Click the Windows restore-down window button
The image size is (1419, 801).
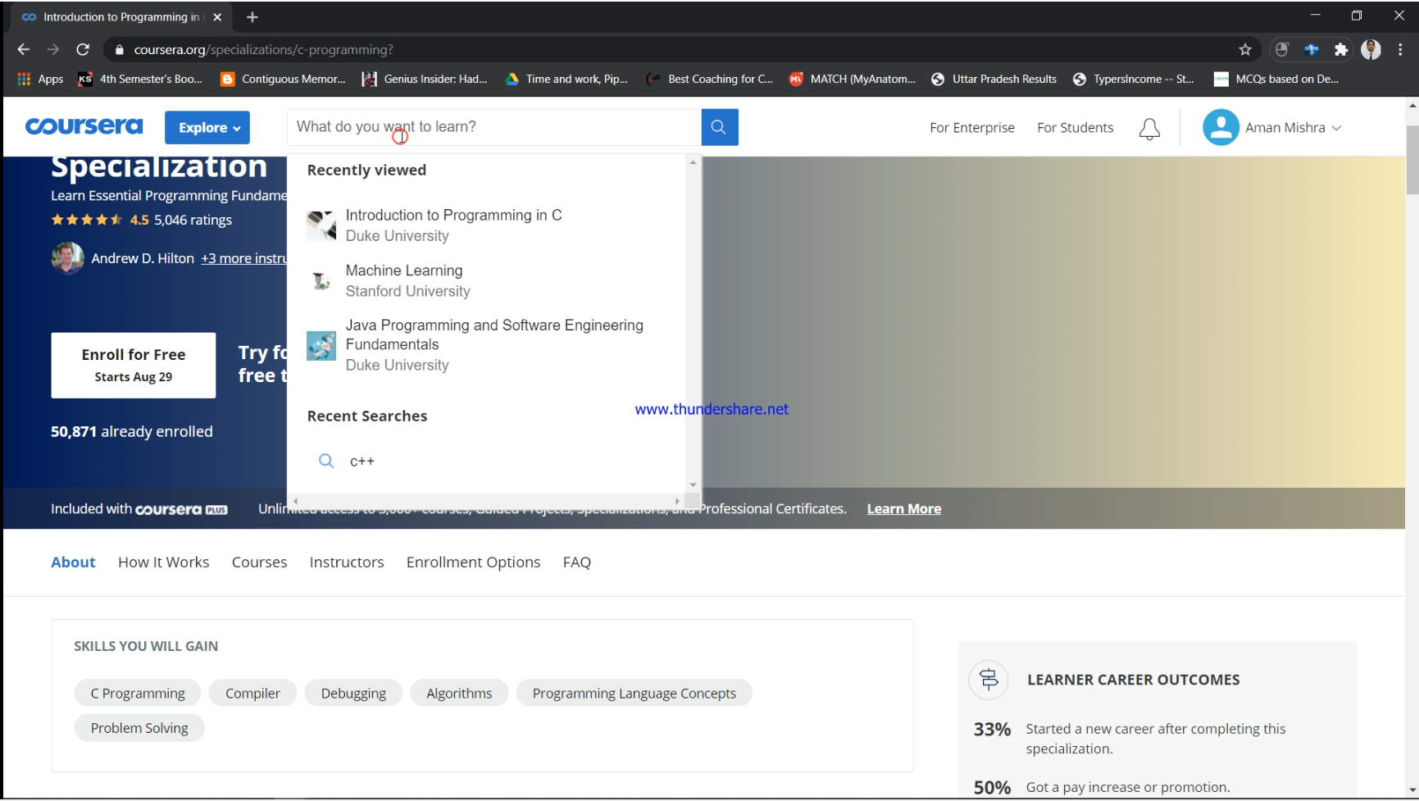[1357, 16]
